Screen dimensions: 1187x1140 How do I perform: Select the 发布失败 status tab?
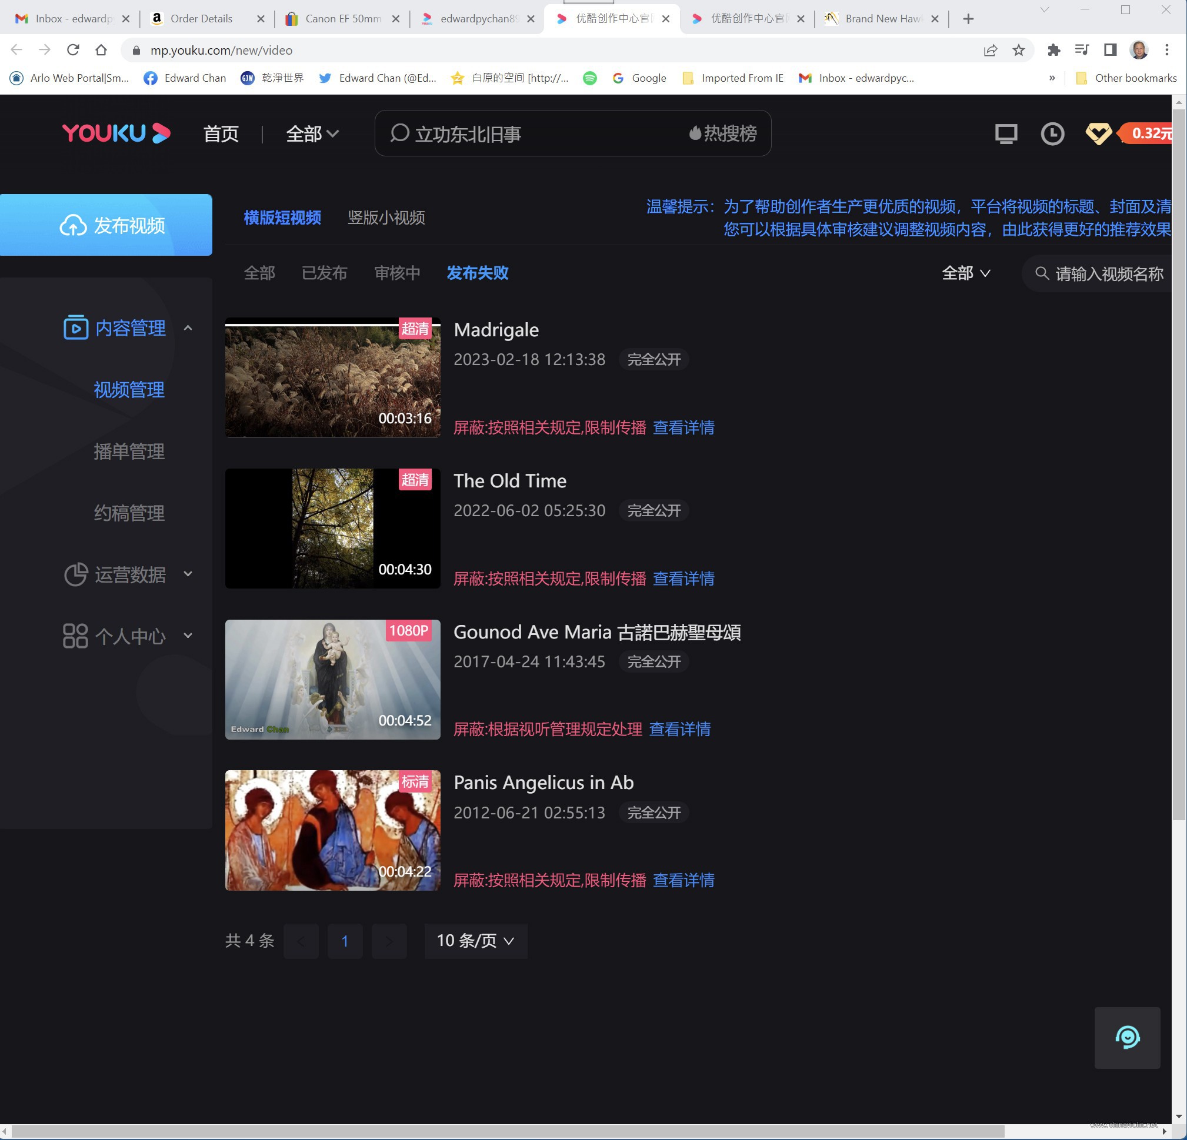click(477, 273)
